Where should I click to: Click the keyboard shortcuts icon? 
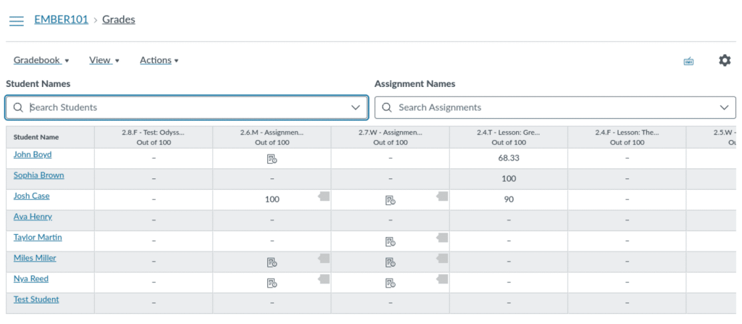pyautogui.click(x=688, y=62)
